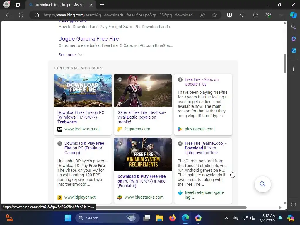View site information lock icon
This screenshot has height=225, width=300.
(x=37, y=15)
